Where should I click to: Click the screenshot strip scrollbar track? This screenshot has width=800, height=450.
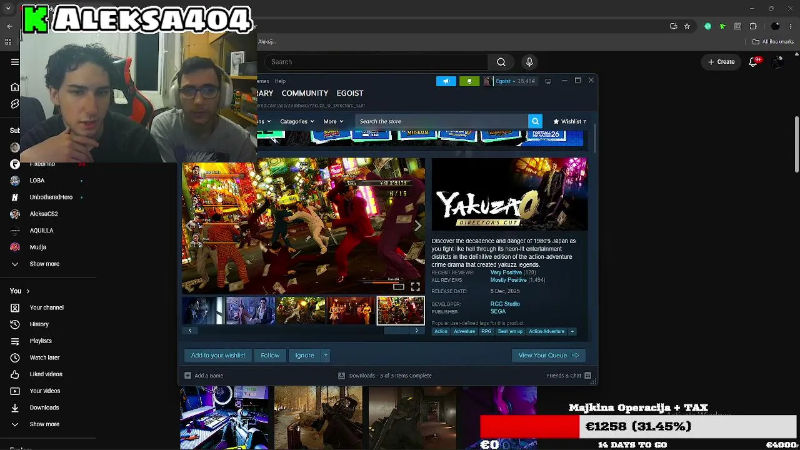coord(303,331)
